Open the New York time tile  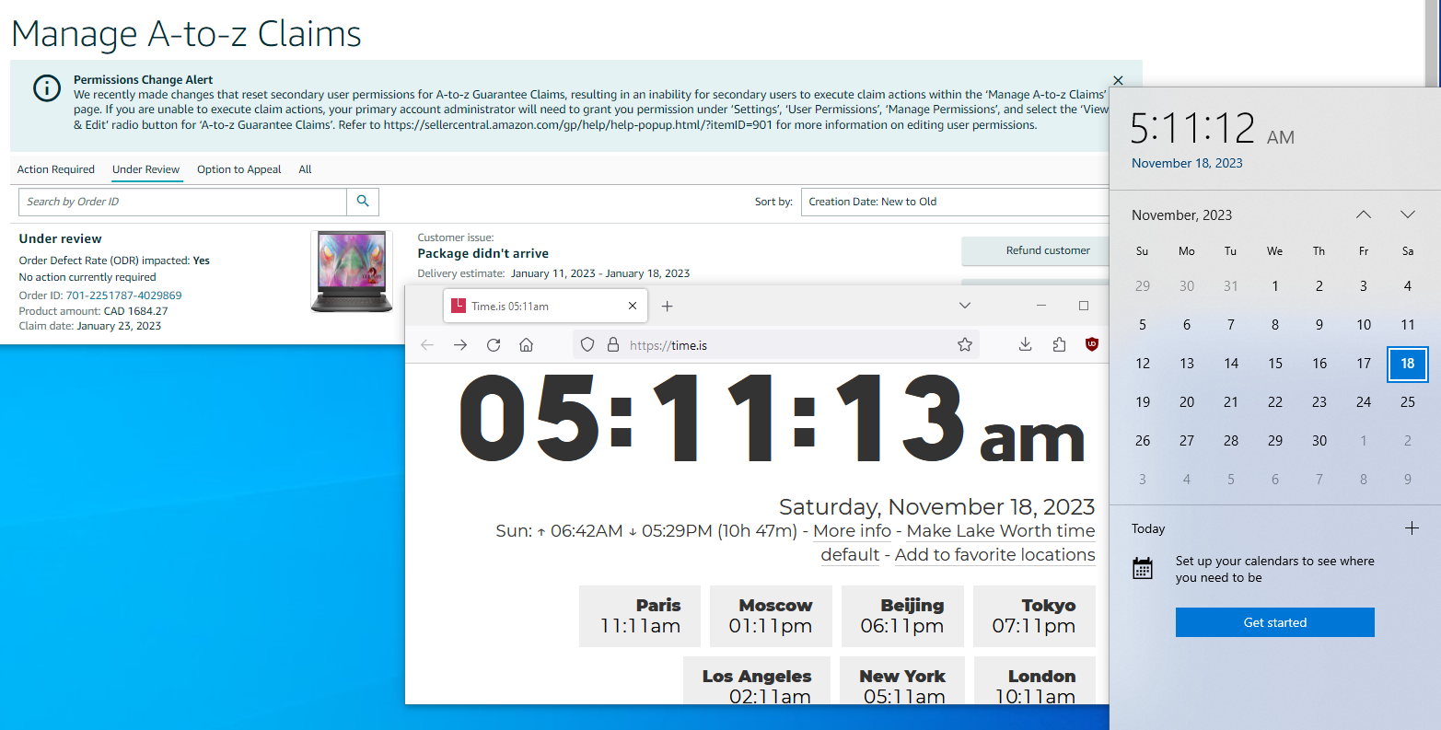click(x=902, y=680)
